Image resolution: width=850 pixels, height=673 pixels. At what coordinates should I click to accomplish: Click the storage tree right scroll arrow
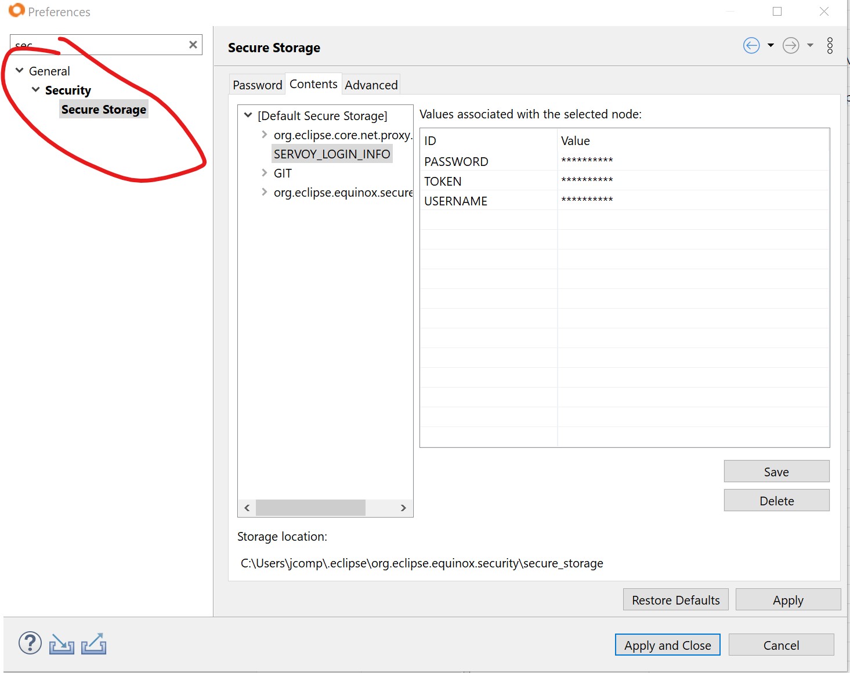click(x=403, y=508)
